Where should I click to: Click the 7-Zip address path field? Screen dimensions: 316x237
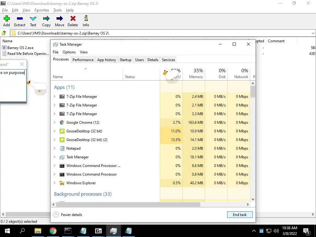163,33
